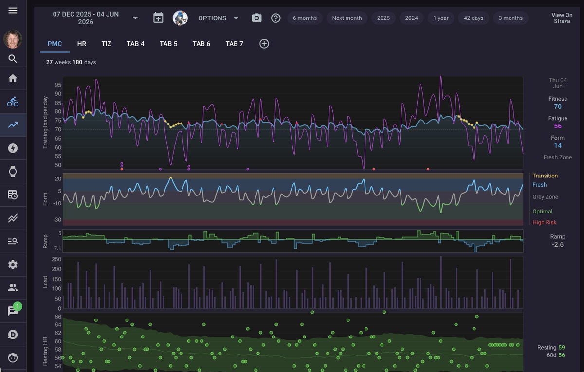
Task: Click the Fatigue value 56
Action: 558,126
